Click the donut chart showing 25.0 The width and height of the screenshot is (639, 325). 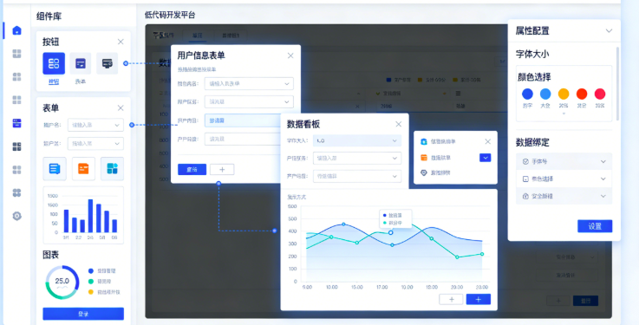tap(62, 283)
